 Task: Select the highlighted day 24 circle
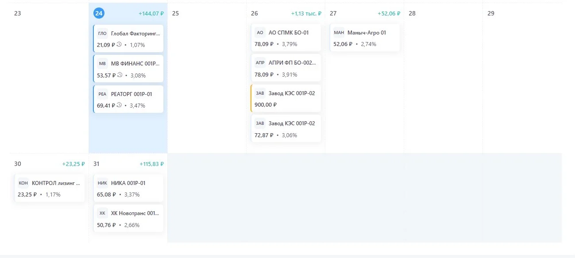[99, 13]
